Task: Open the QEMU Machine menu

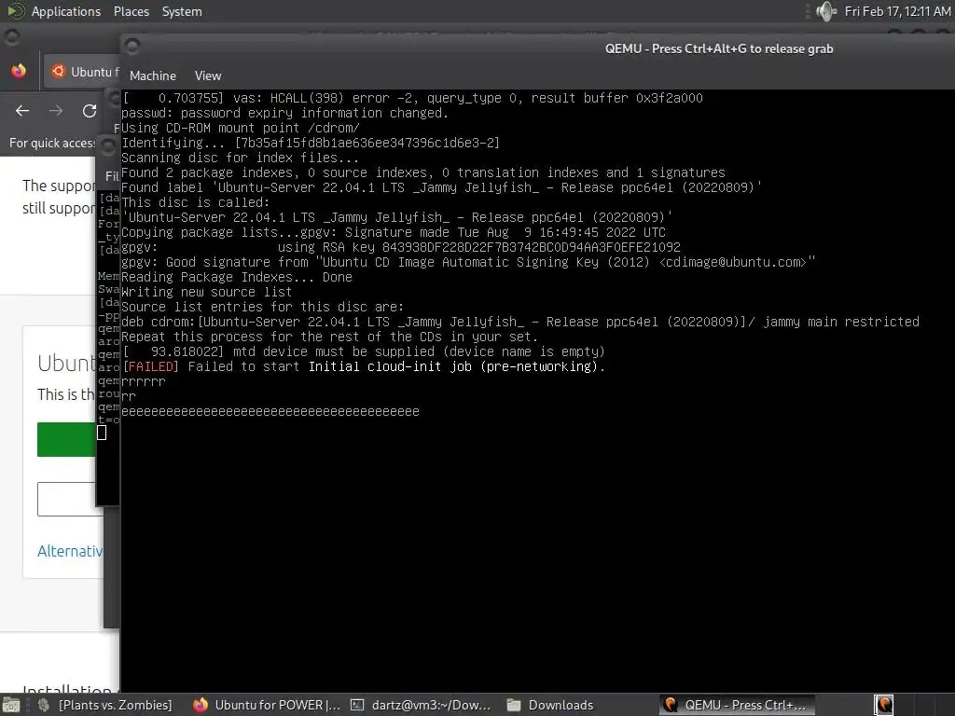Action: 152,76
